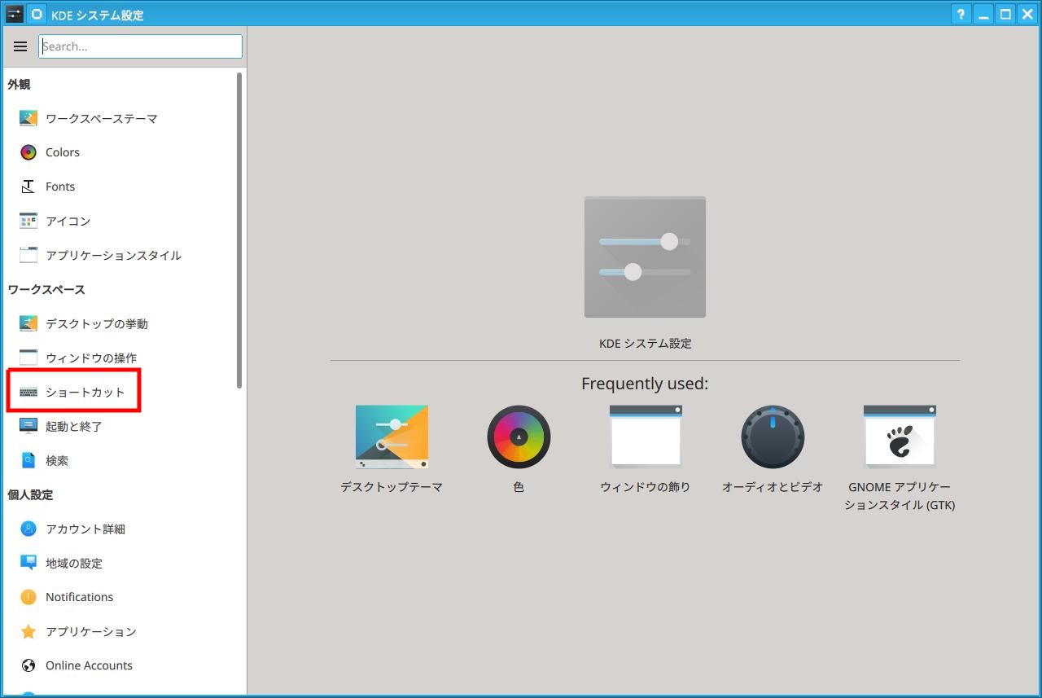Click the アプリケーション star icon
Image resolution: width=1042 pixels, height=698 pixels.
point(28,631)
